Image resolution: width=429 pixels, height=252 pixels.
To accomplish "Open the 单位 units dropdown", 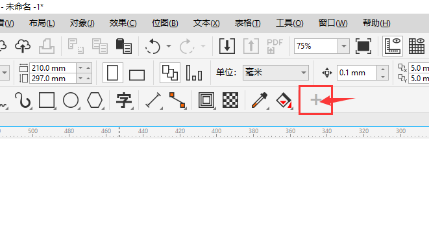I will (276, 73).
